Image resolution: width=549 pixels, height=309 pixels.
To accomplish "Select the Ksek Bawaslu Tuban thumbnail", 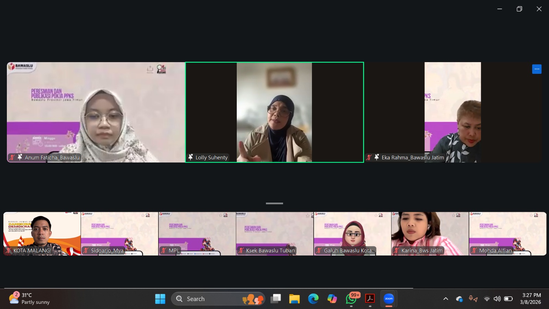I will (x=274, y=234).
